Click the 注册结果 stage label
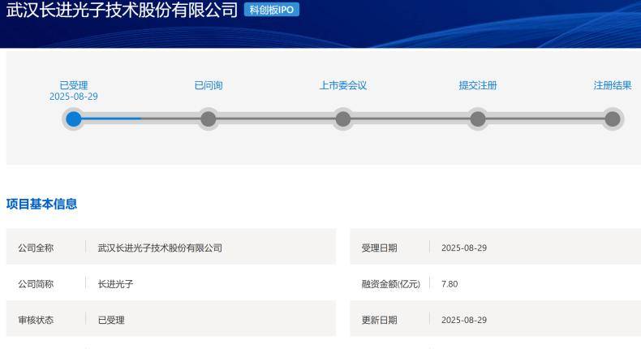Screen dimensions: 641x349 [613, 86]
